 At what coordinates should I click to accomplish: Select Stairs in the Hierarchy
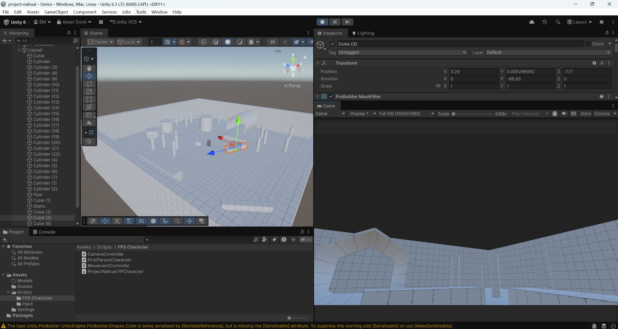[x=39, y=206]
